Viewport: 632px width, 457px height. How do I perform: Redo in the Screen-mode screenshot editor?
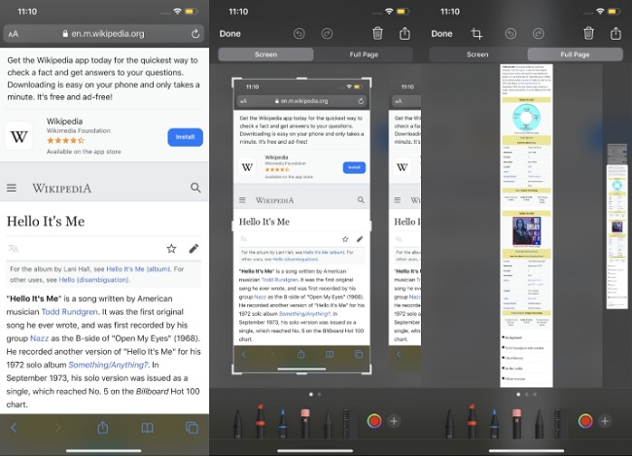tap(327, 34)
